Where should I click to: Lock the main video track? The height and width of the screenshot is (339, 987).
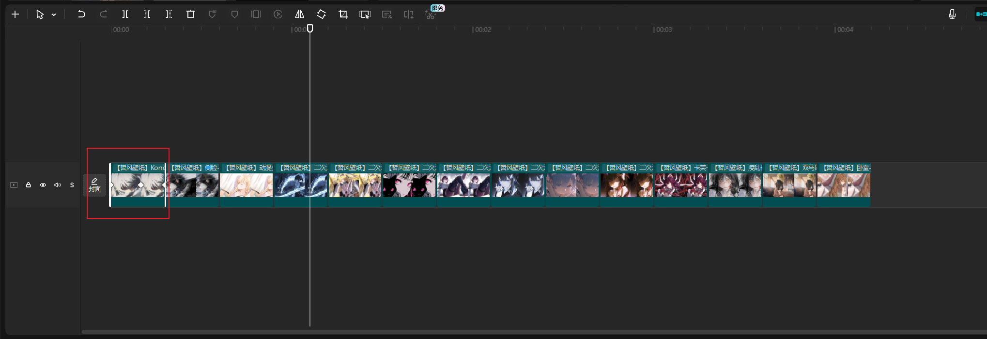click(29, 185)
